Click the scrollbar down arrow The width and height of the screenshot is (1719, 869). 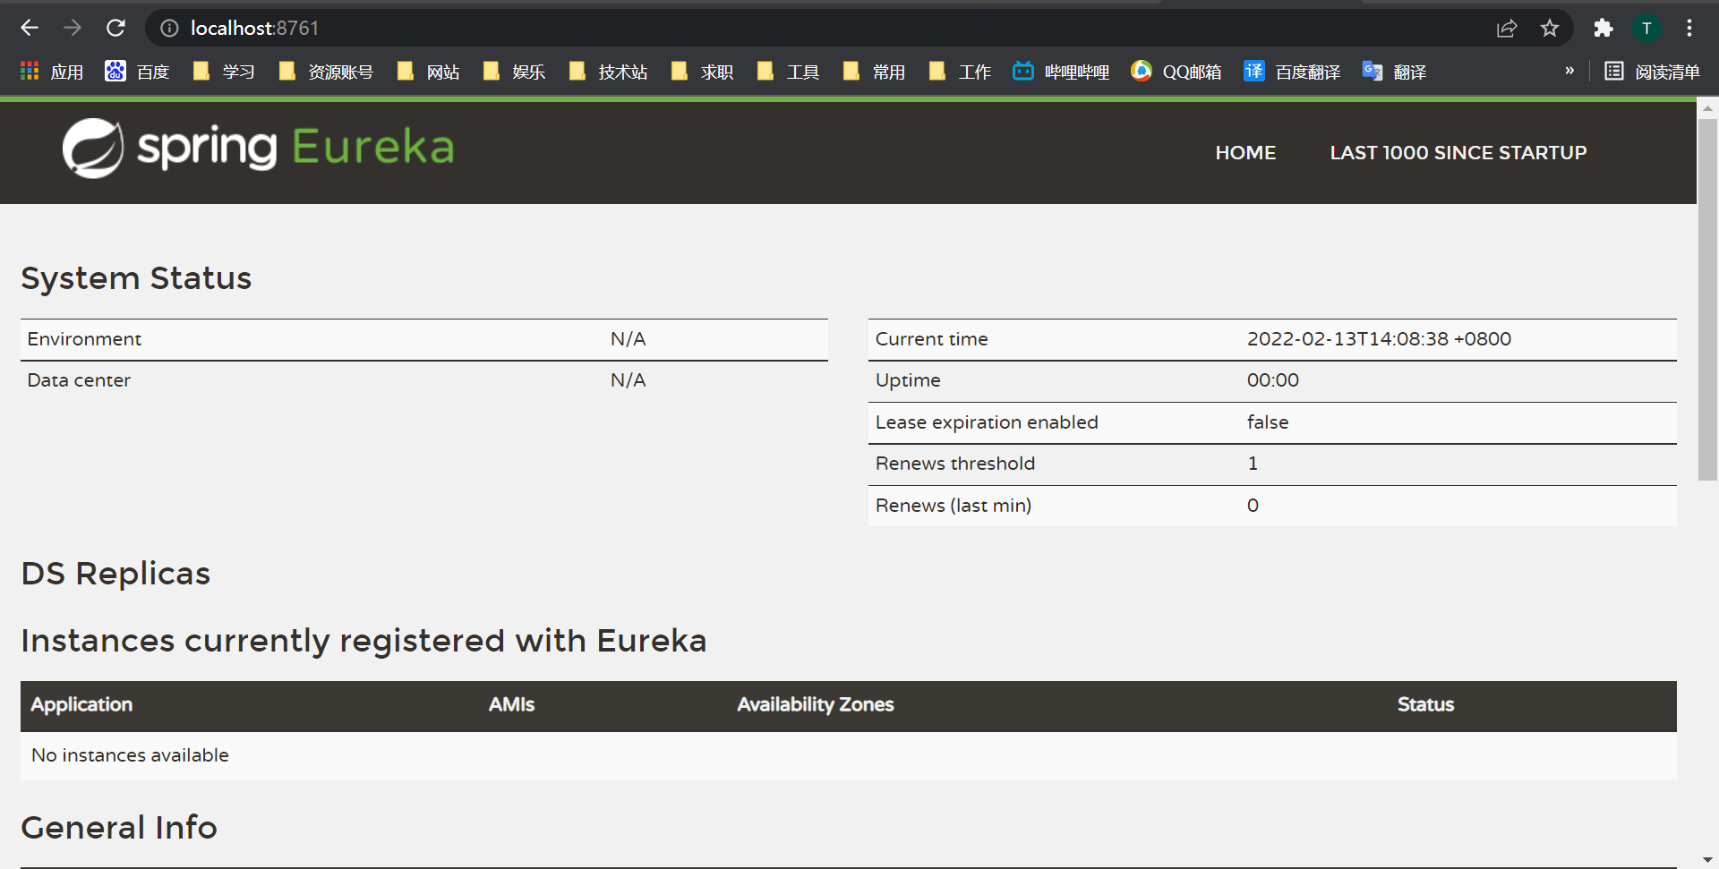pyautogui.click(x=1707, y=860)
